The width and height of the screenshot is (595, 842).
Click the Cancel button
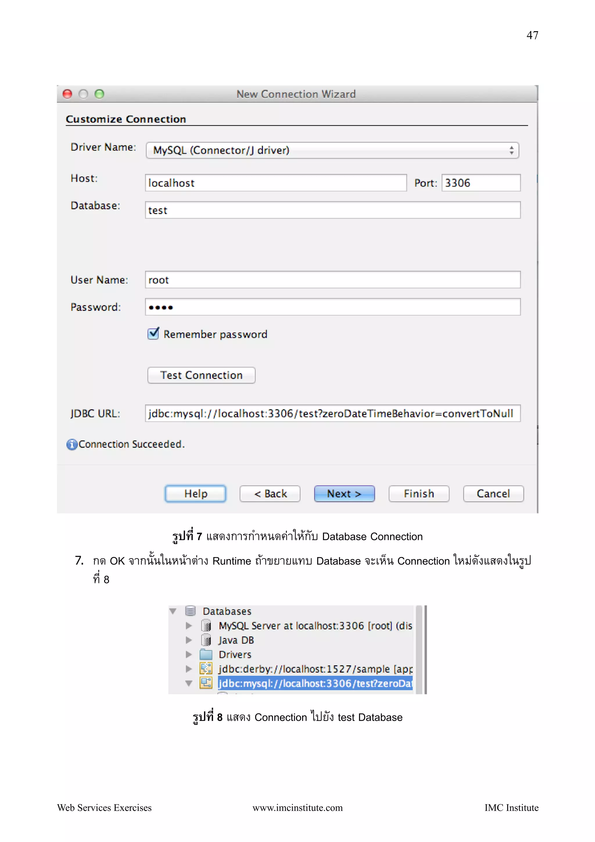coord(493,494)
